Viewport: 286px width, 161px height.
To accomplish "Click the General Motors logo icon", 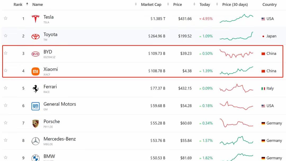I will pos(35,106).
